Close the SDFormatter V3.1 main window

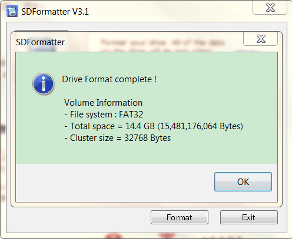coord(270,8)
